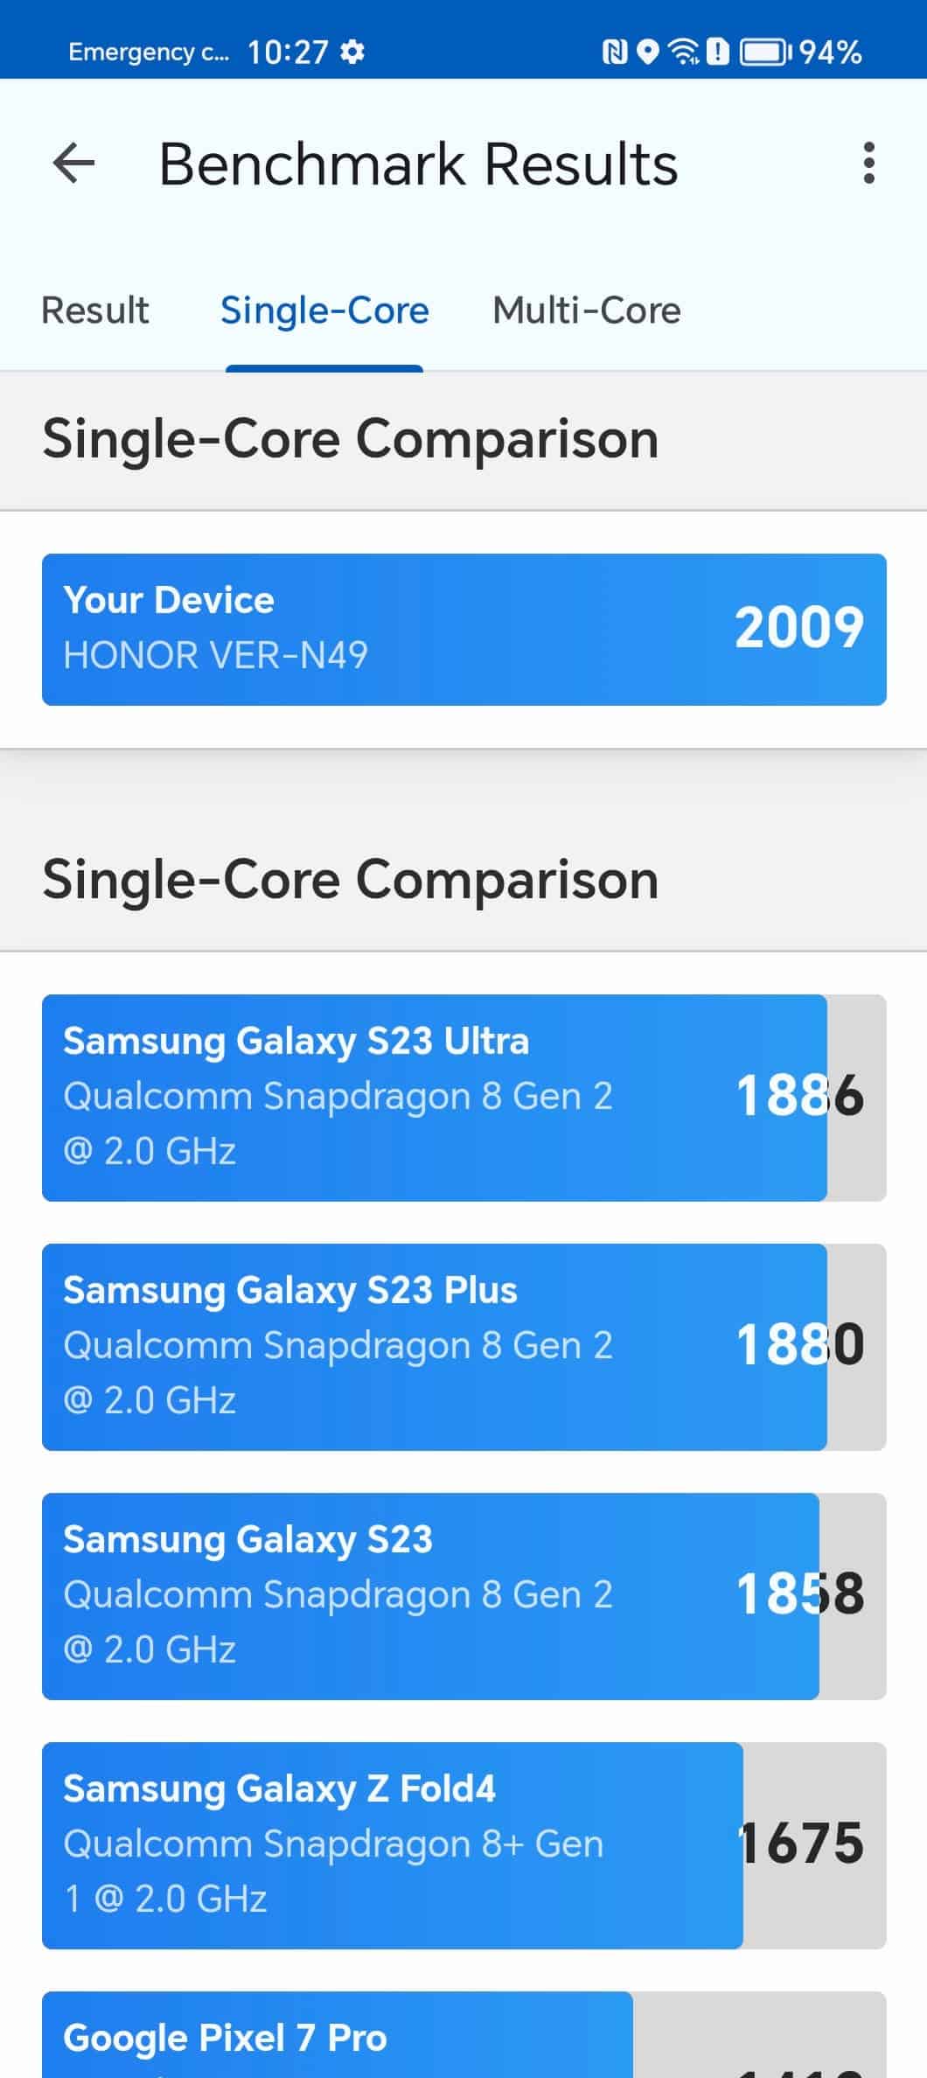Tap the location pin status icon

coord(647,52)
